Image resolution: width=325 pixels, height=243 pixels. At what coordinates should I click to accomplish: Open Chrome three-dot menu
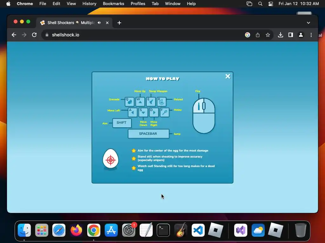tap(311, 35)
